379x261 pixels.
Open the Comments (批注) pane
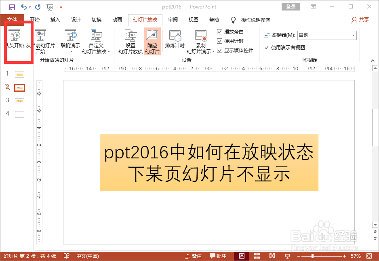(218, 256)
